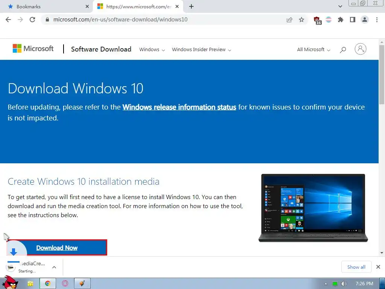
Task: Reload the current page
Action: click(32, 20)
